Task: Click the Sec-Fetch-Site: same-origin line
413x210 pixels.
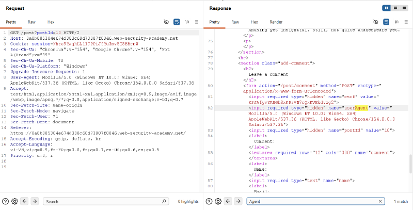Action: pos(46,105)
